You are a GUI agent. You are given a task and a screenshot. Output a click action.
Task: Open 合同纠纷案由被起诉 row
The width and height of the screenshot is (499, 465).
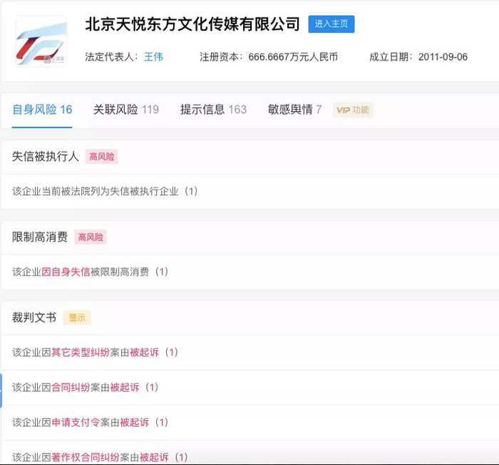(x=249, y=387)
